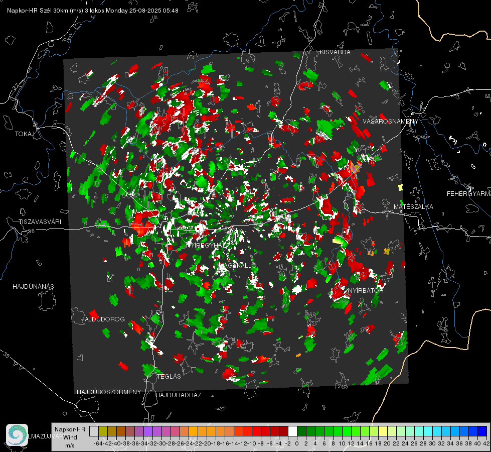Click the '42' value at the legend end
Viewport: 491px width, 452px height.
coord(486,443)
